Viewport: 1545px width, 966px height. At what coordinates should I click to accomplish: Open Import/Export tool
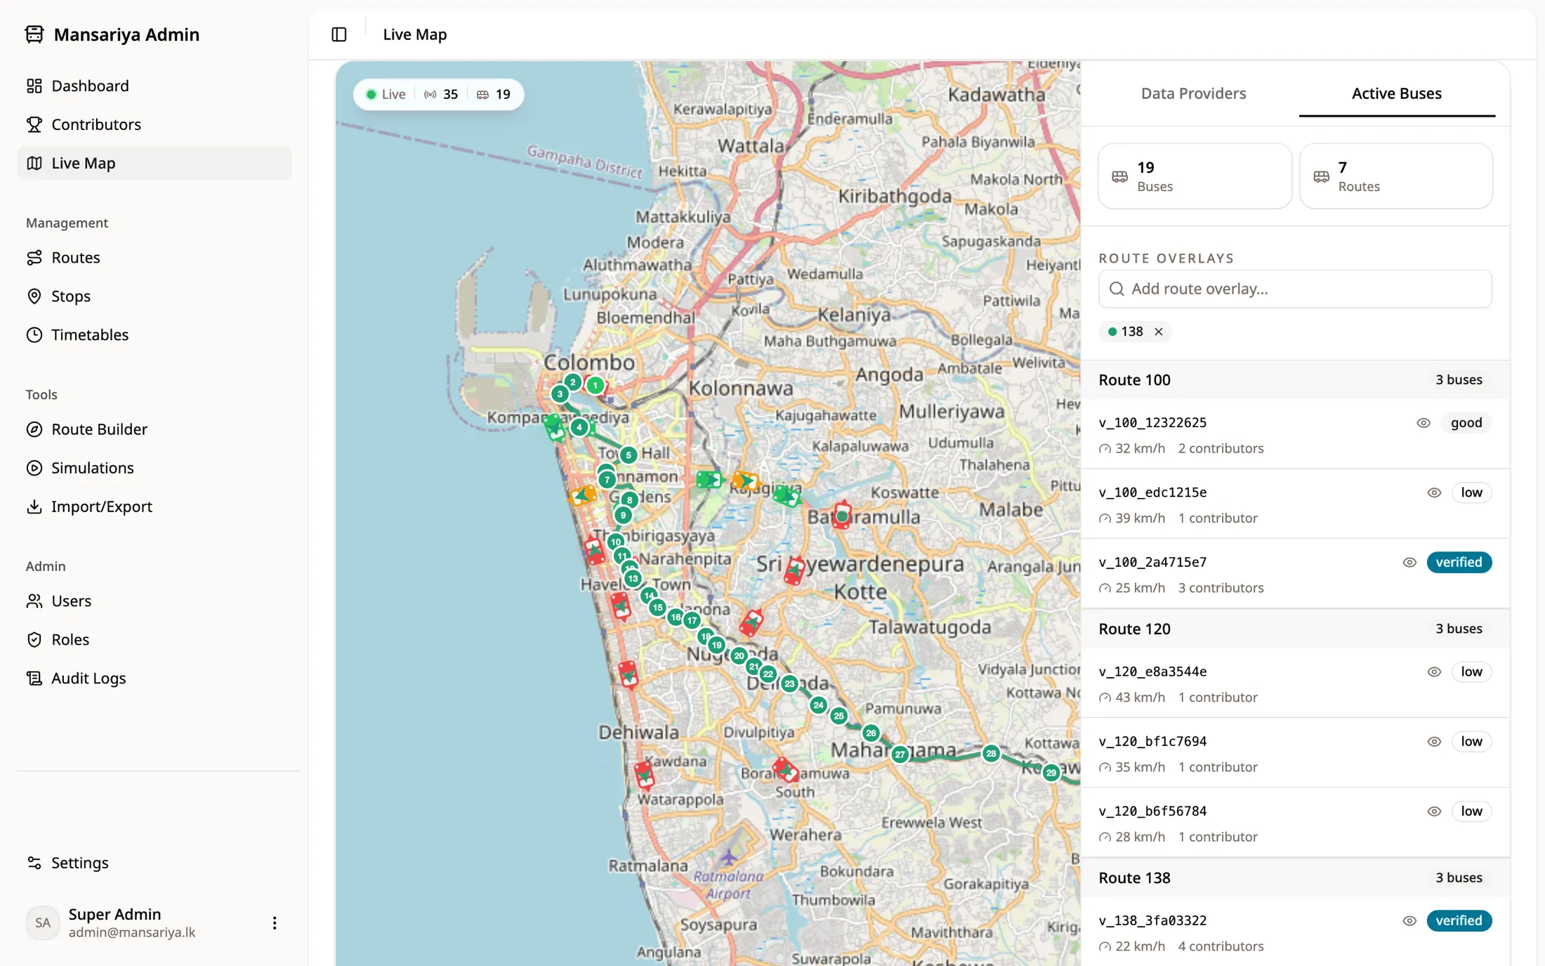(x=154, y=507)
